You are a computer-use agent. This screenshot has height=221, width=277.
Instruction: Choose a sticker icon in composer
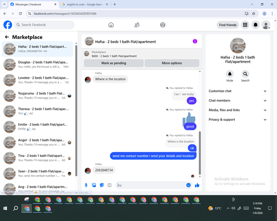click(x=102, y=185)
